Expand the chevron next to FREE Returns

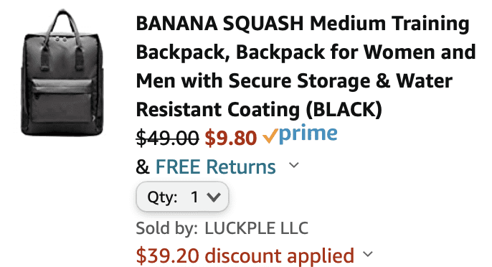[x=294, y=165]
